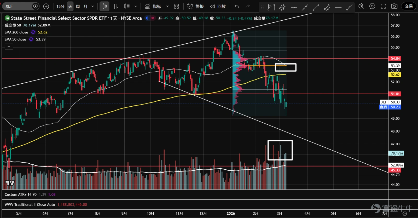
Task: Click the 51.01 red price label
Action: (x=395, y=94)
